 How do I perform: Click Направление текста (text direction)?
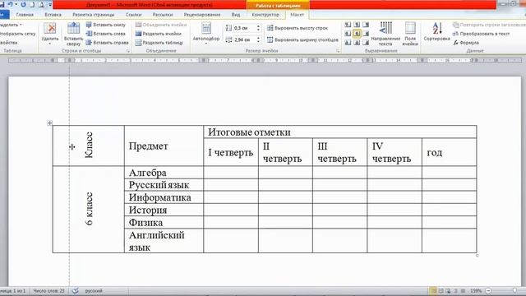[385, 34]
